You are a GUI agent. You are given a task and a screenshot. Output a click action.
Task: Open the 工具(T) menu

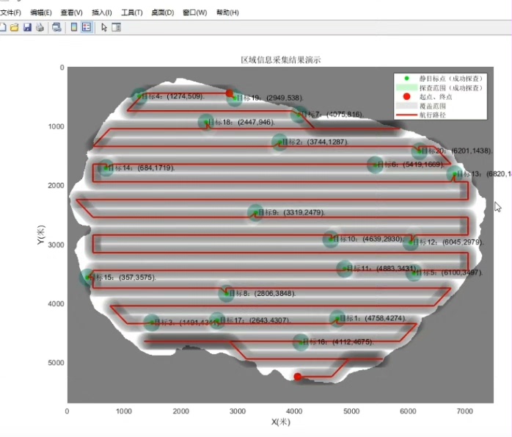click(x=132, y=12)
